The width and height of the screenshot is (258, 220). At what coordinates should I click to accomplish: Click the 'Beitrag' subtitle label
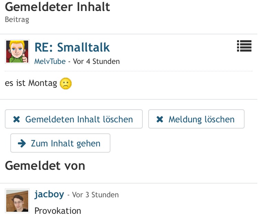point(17,19)
